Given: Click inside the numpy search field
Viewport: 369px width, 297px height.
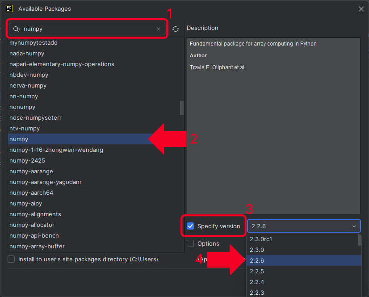Looking at the screenshot, I should 89,29.
